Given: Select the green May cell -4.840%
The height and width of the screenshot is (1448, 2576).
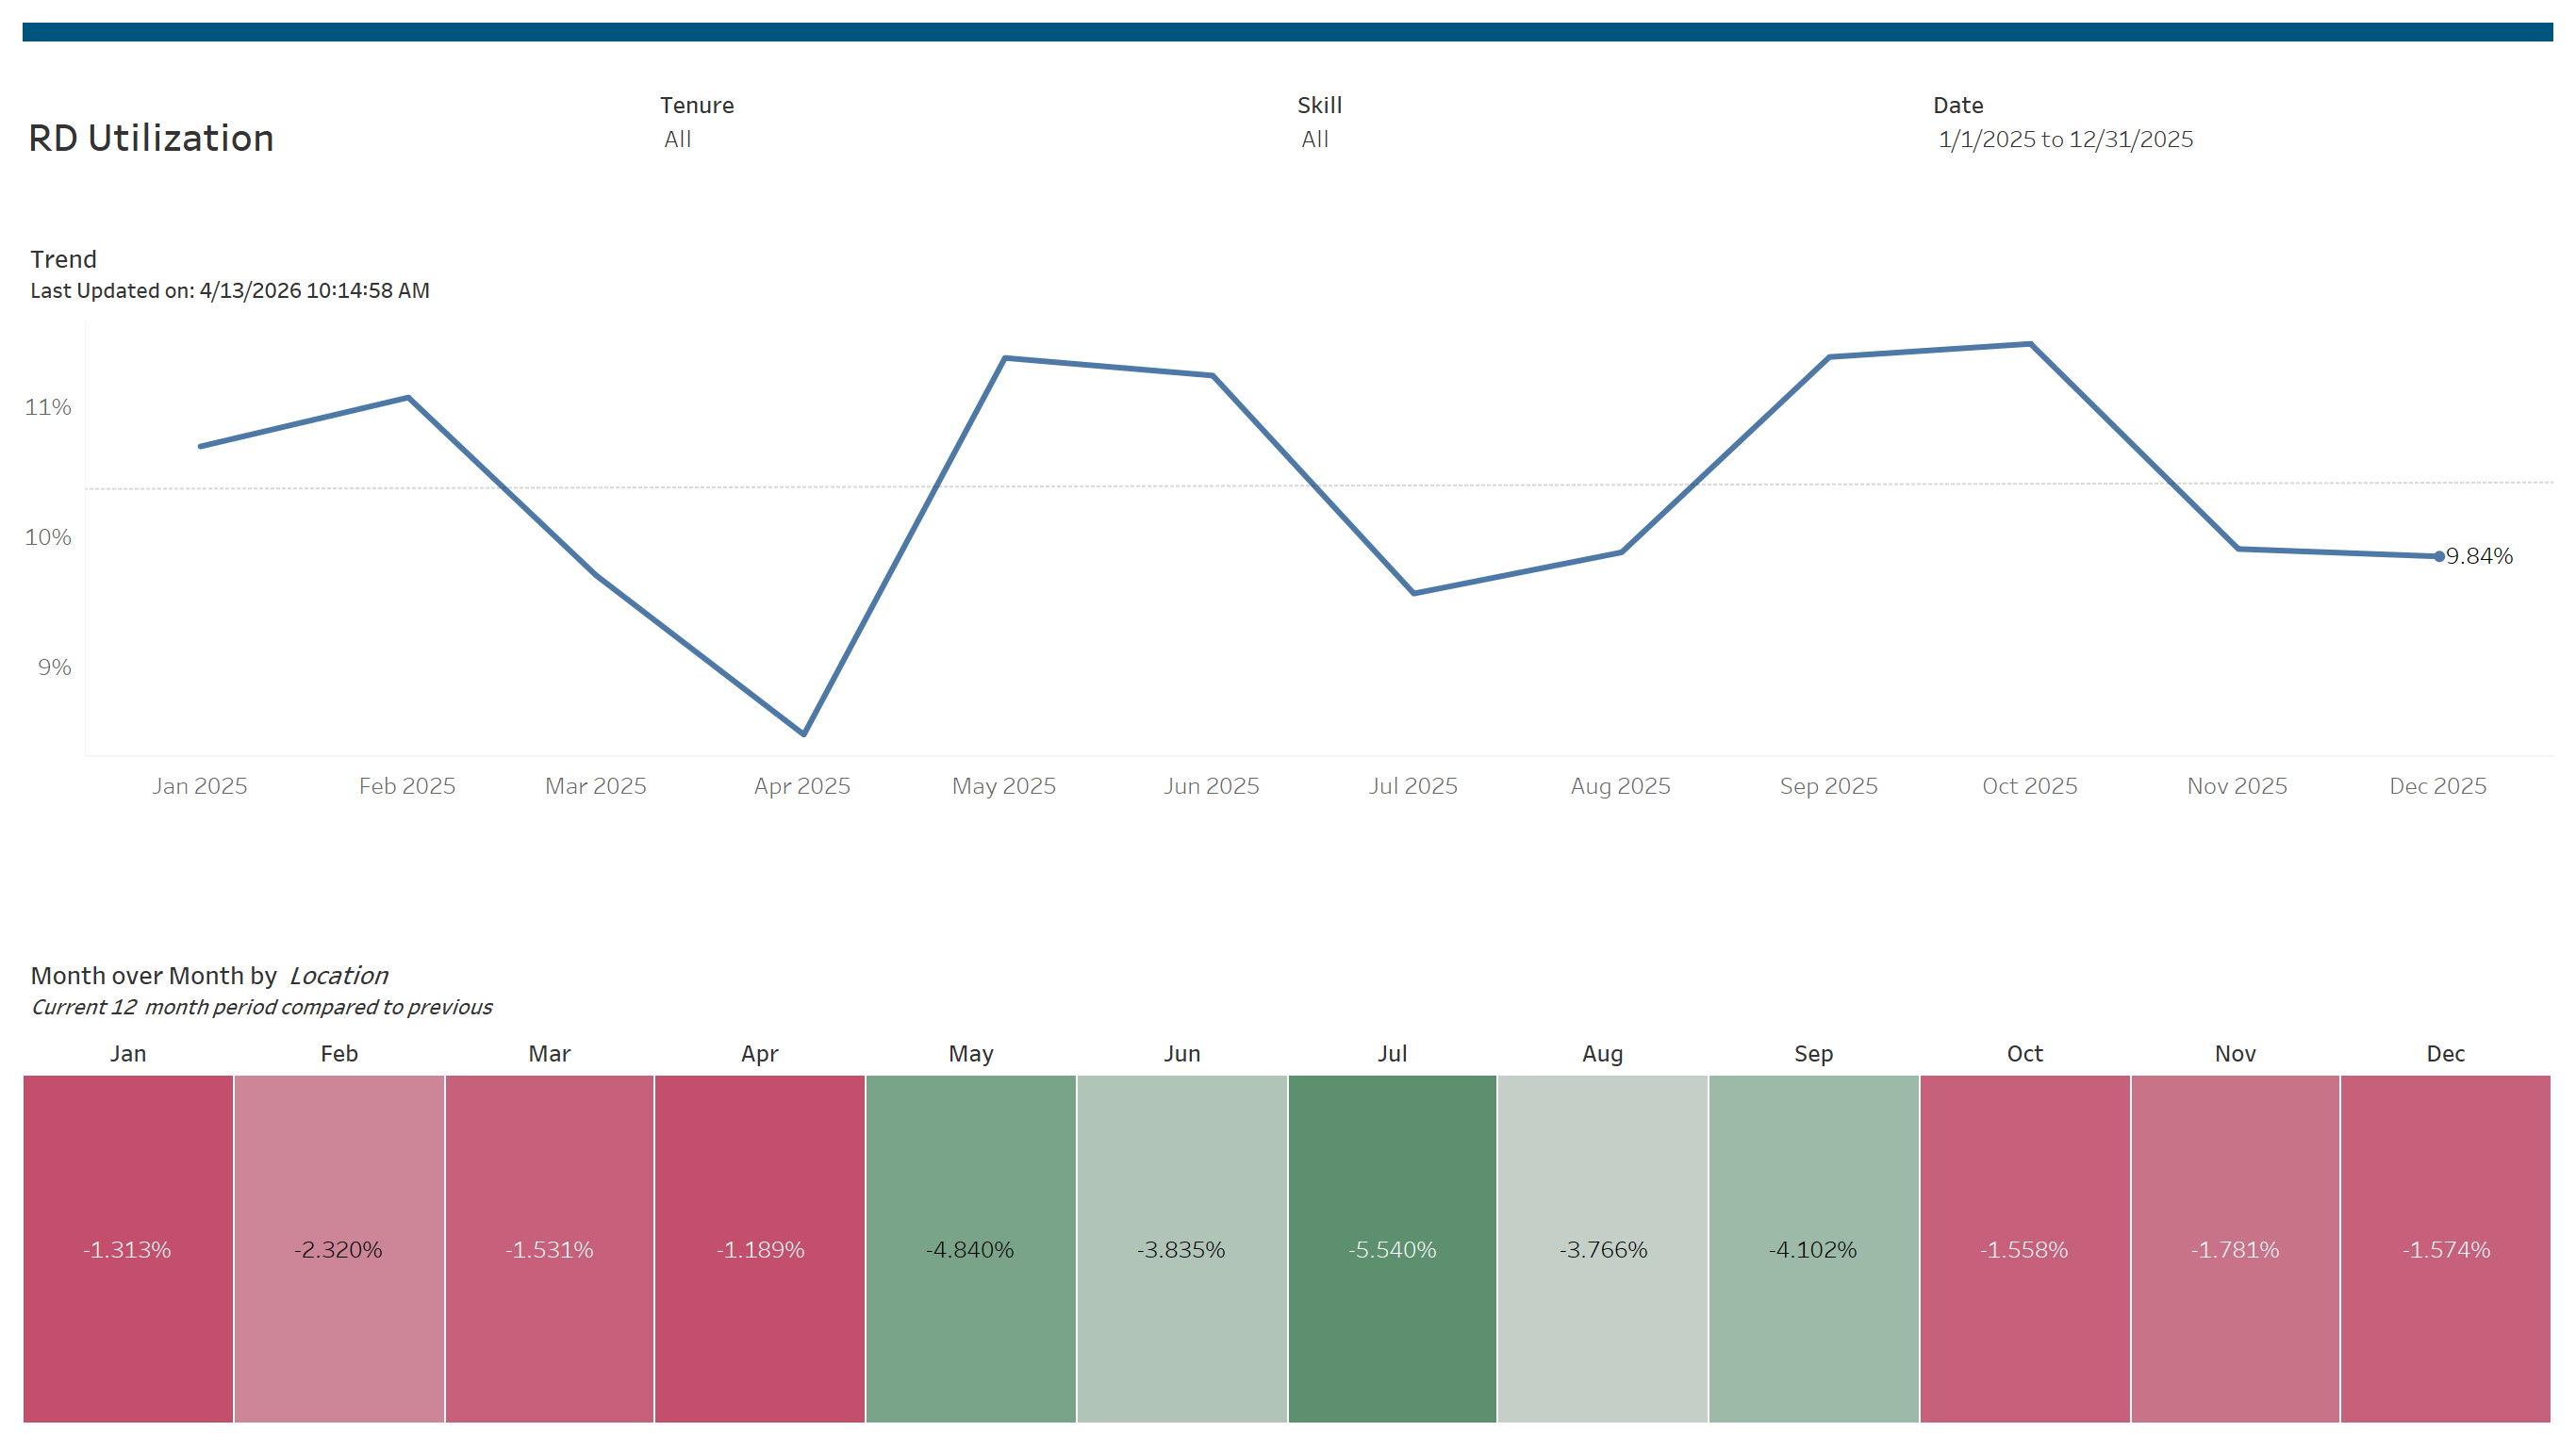Looking at the screenshot, I should tap(970, 1248).
